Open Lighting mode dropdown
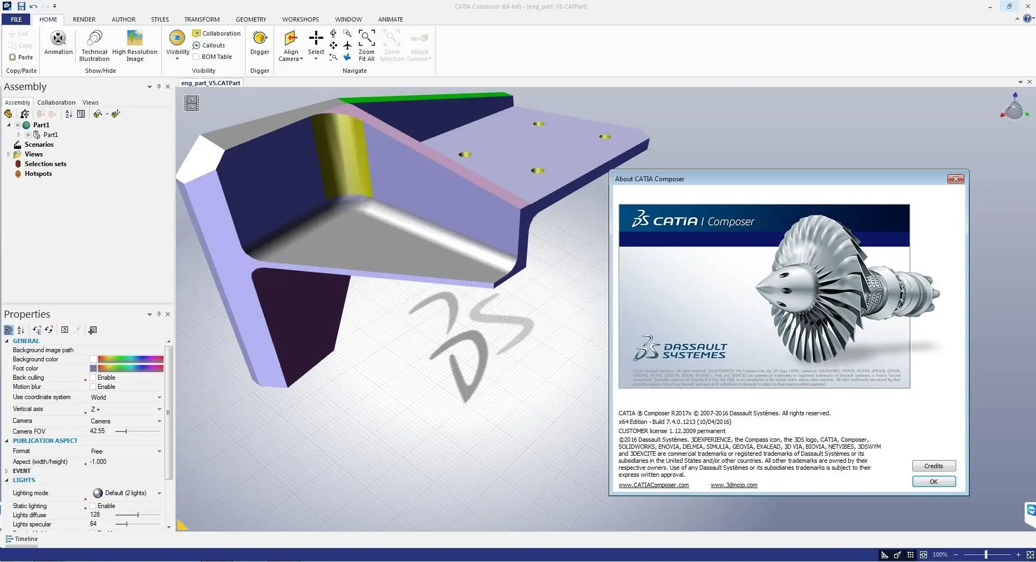Viewport: 1036px width, 562px height. [159, 494]
